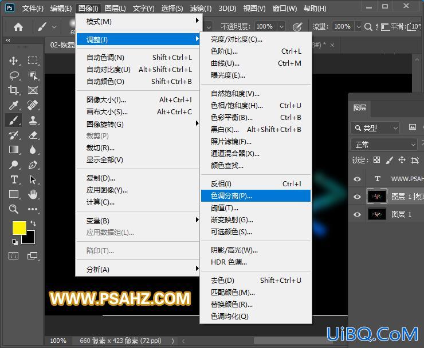This screenshot has width=424, height=348.
Task: Open the layer filter 类型 dropdown
Action: click(375, 128)
